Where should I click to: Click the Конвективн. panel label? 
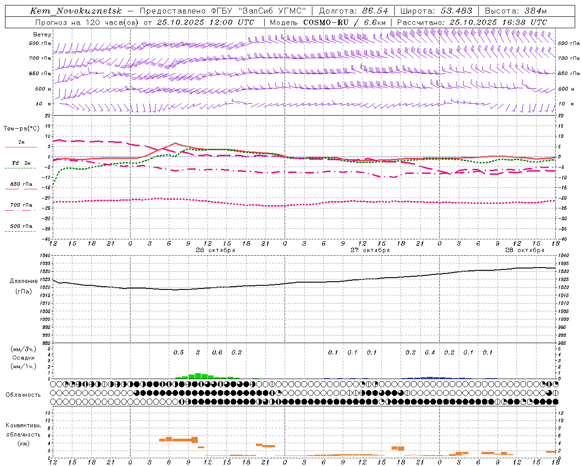[24, 425]
